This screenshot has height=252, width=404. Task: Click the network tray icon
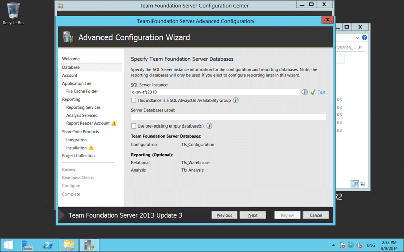[351, 245]
